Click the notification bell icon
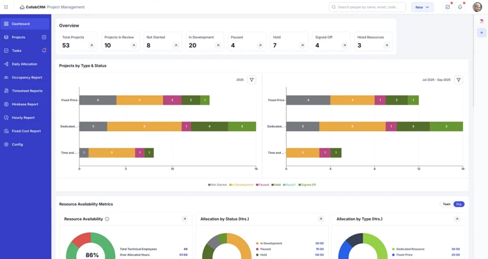Image resolution: width=488 pixels, height=259 pixels. tap(460, 7)
